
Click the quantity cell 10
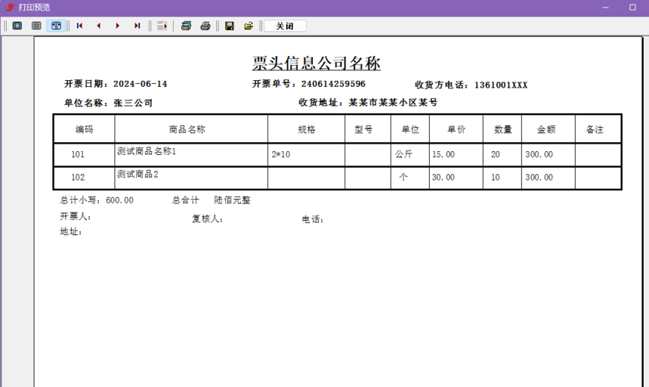pos(496,178)
